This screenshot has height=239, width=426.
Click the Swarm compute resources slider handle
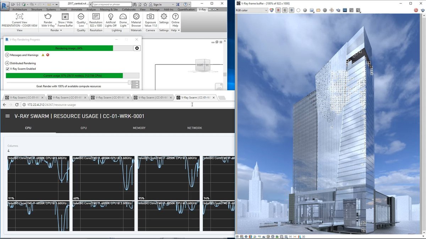click(129, 82)
